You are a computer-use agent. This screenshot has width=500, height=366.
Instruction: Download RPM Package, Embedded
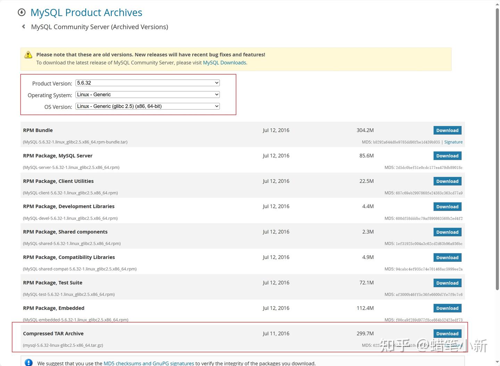(x=447, y=308)
